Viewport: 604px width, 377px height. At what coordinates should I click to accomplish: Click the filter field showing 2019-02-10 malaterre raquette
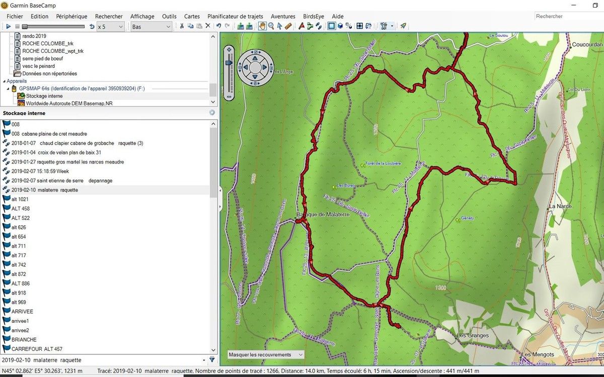(104, 360)
